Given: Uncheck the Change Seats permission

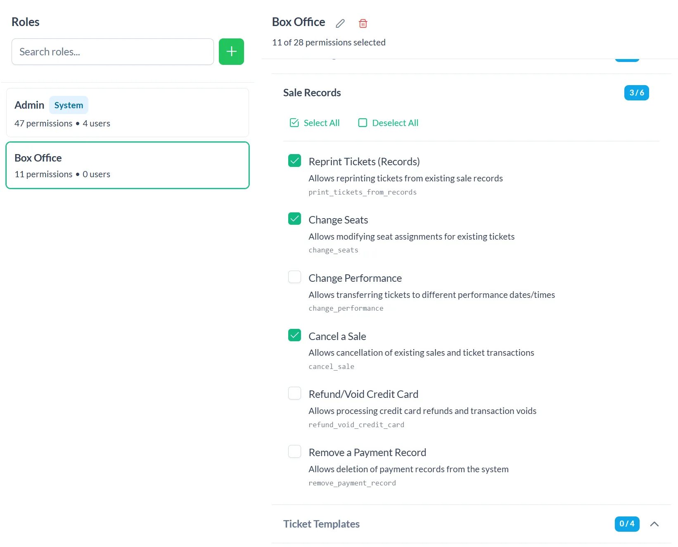Looking at the screenshot, I should click(x=294, y=219).
